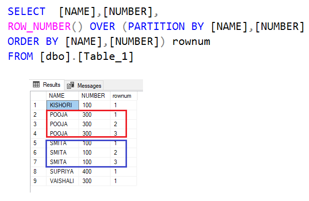Select SMITA cell in row 7

[62, 162]
